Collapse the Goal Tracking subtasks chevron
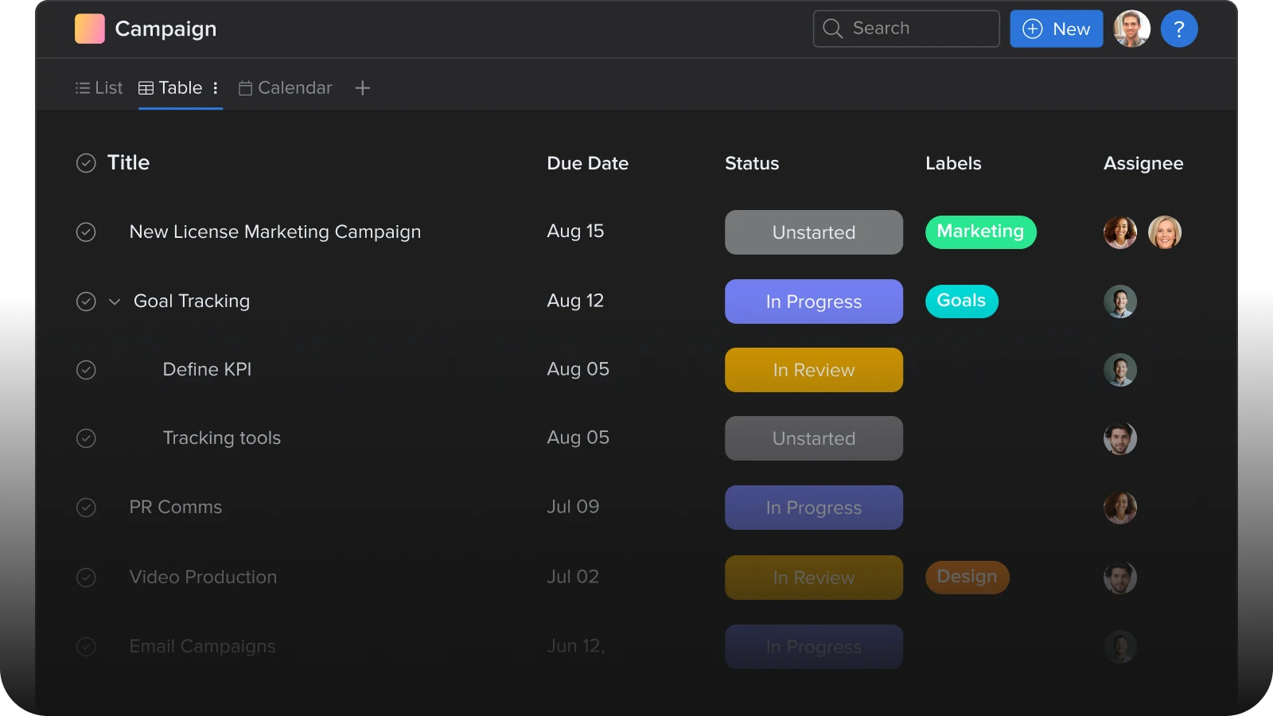This screenshot has width=1273, height=716. click(115, 302)
